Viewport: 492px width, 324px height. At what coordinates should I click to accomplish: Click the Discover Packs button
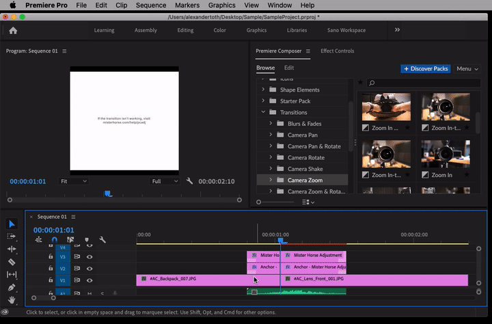[x=426, y=69]
